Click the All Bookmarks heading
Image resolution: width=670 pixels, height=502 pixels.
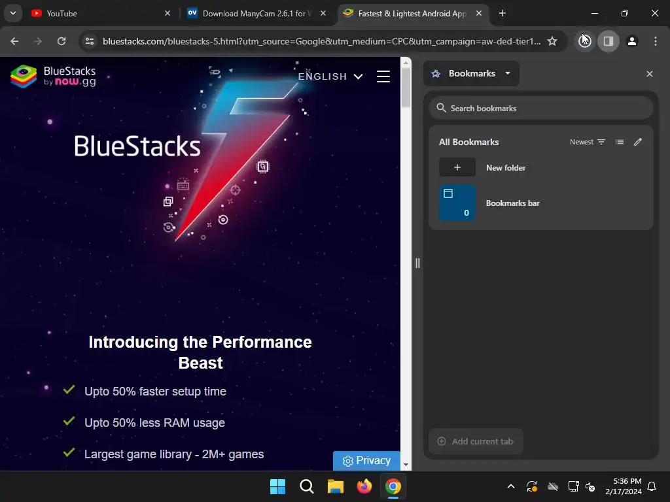click(x=468, y=142)
